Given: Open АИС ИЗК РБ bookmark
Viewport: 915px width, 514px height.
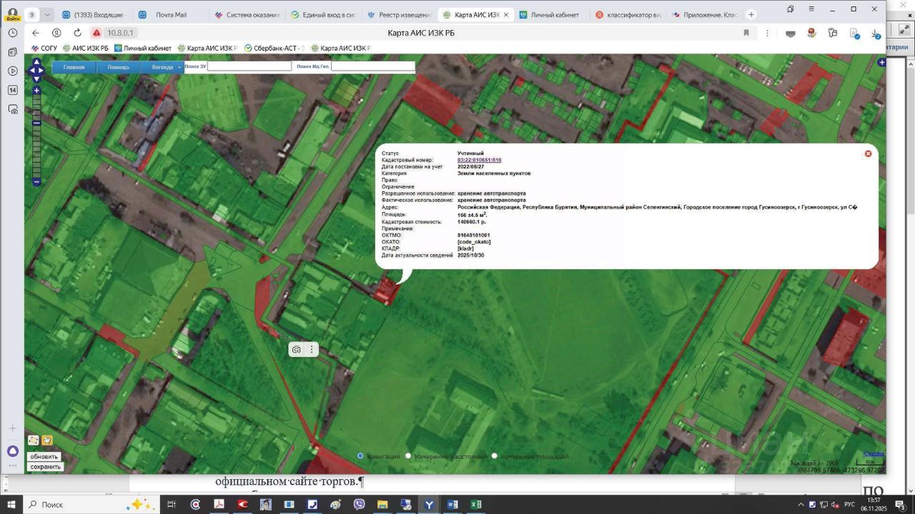Looking at the screenshot, I should click(86, 48).
